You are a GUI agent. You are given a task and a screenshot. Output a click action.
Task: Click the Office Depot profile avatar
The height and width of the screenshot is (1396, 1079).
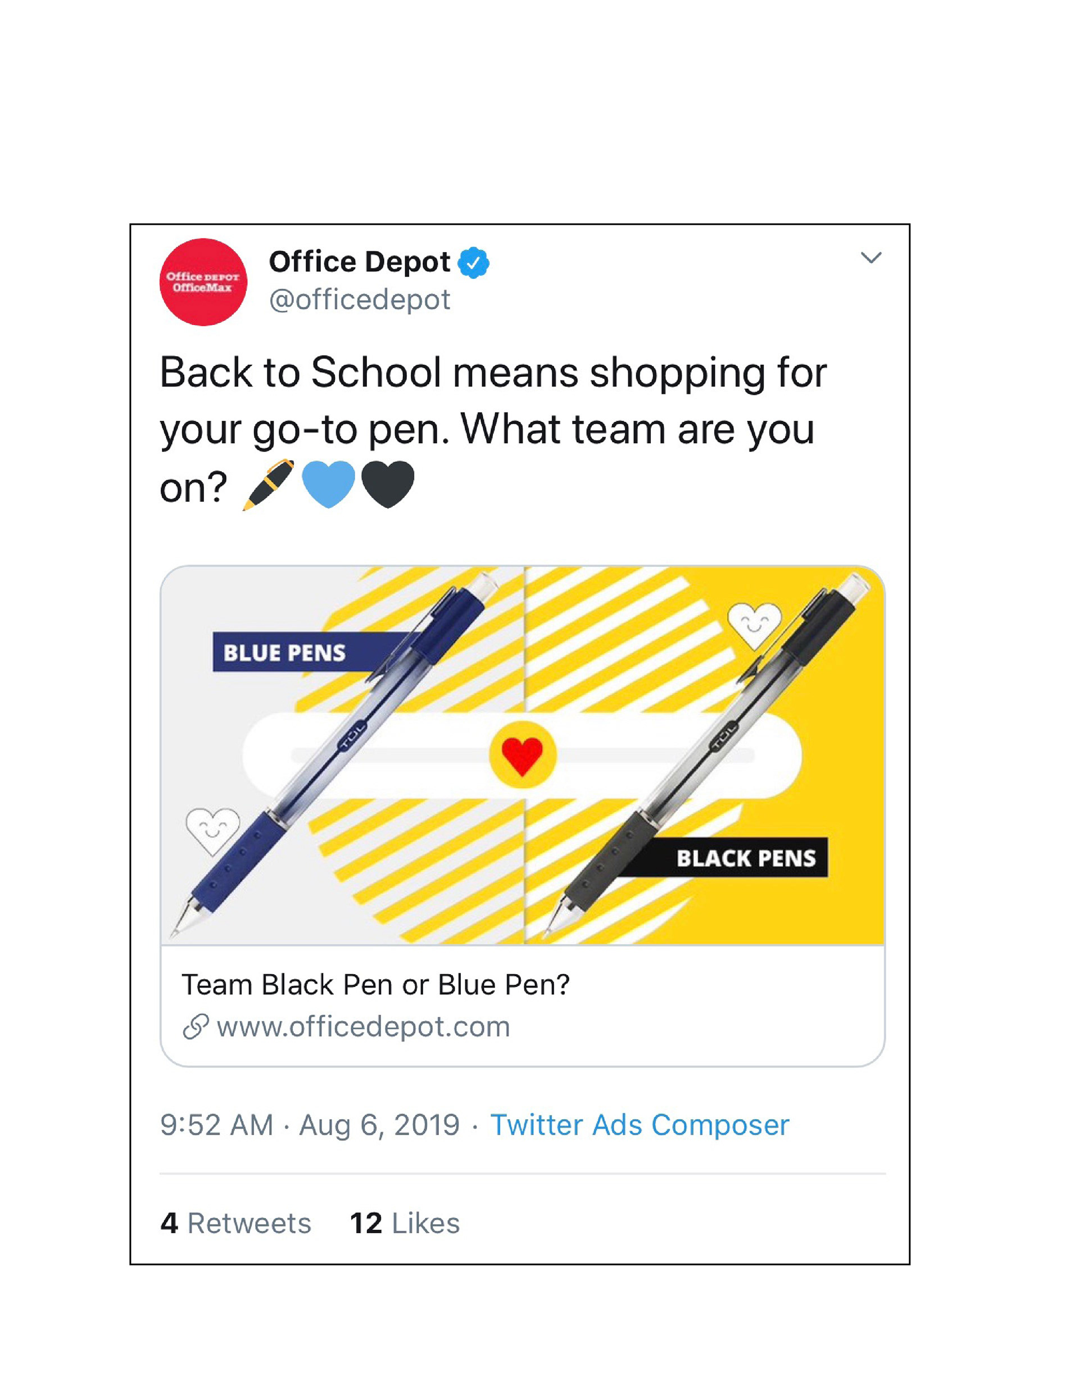(x=203, y=282)
